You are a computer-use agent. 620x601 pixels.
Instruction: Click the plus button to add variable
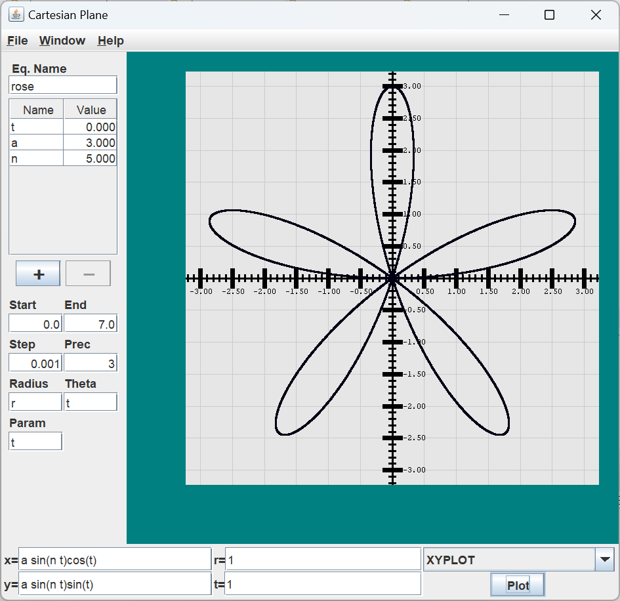(x=38, y=274)
